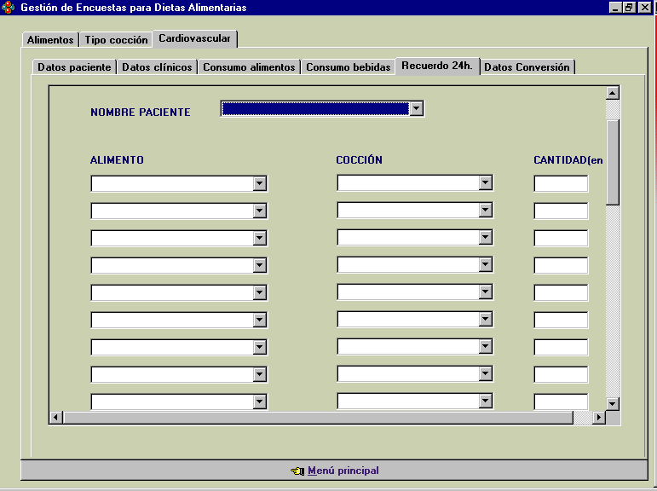Image resolution: width=657 pixels, height=491 pixels.
Task: Click the application icon in title bar
Action: tap(9, 8)
